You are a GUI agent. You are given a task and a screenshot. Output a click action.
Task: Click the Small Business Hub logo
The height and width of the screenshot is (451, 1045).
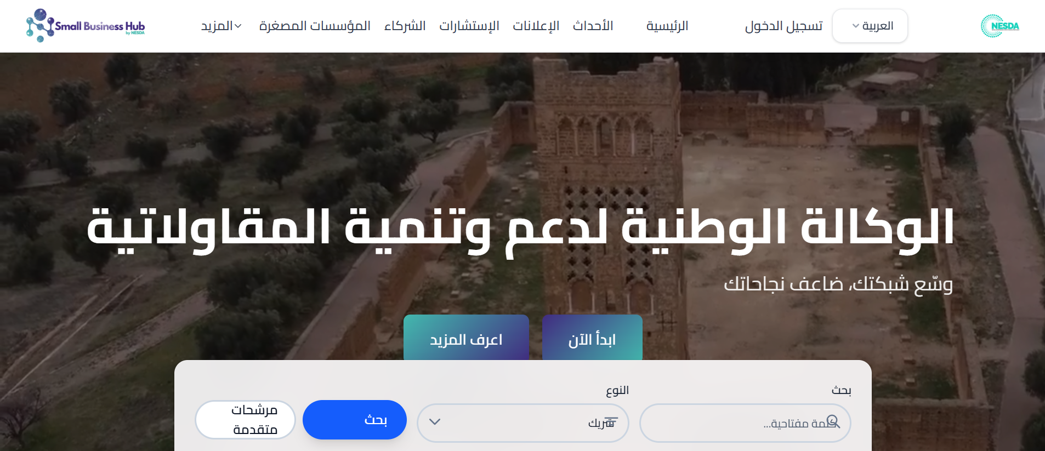point(86,25)
